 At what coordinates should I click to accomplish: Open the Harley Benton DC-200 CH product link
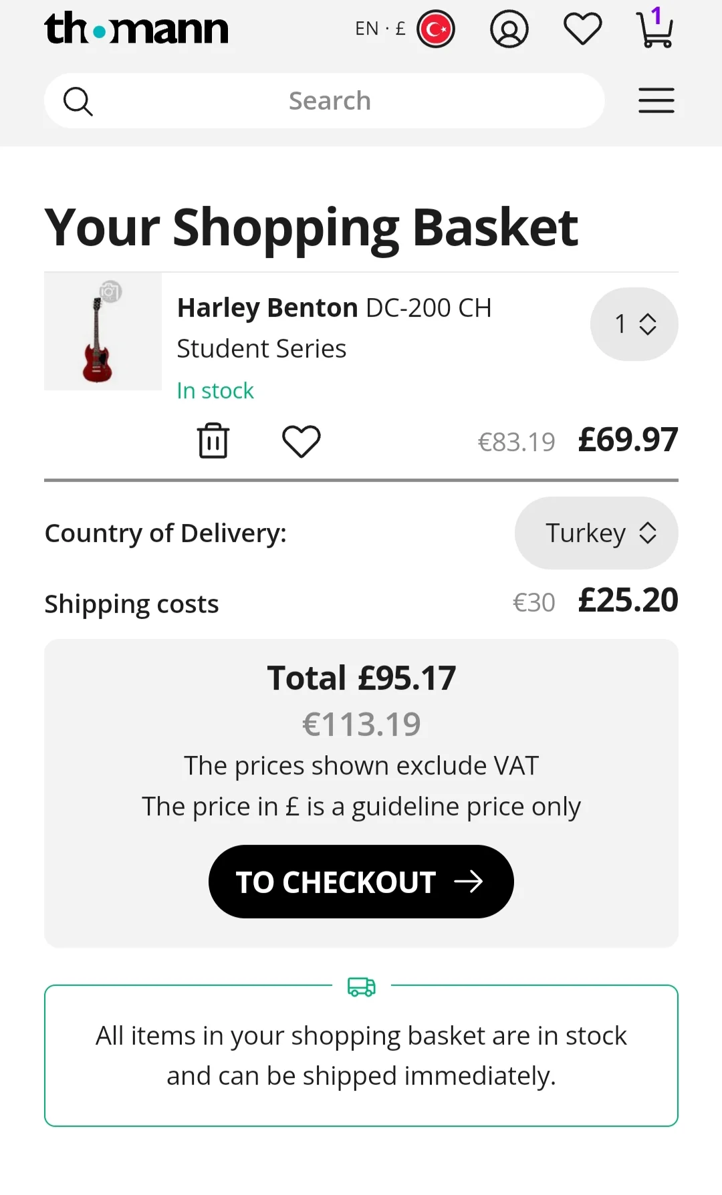[334, 308]
